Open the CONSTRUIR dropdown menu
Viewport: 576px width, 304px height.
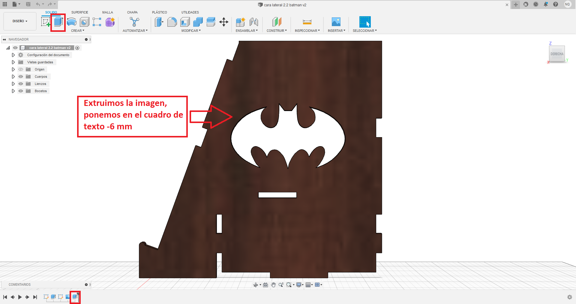pyautogui.click(x=277, y=31)
